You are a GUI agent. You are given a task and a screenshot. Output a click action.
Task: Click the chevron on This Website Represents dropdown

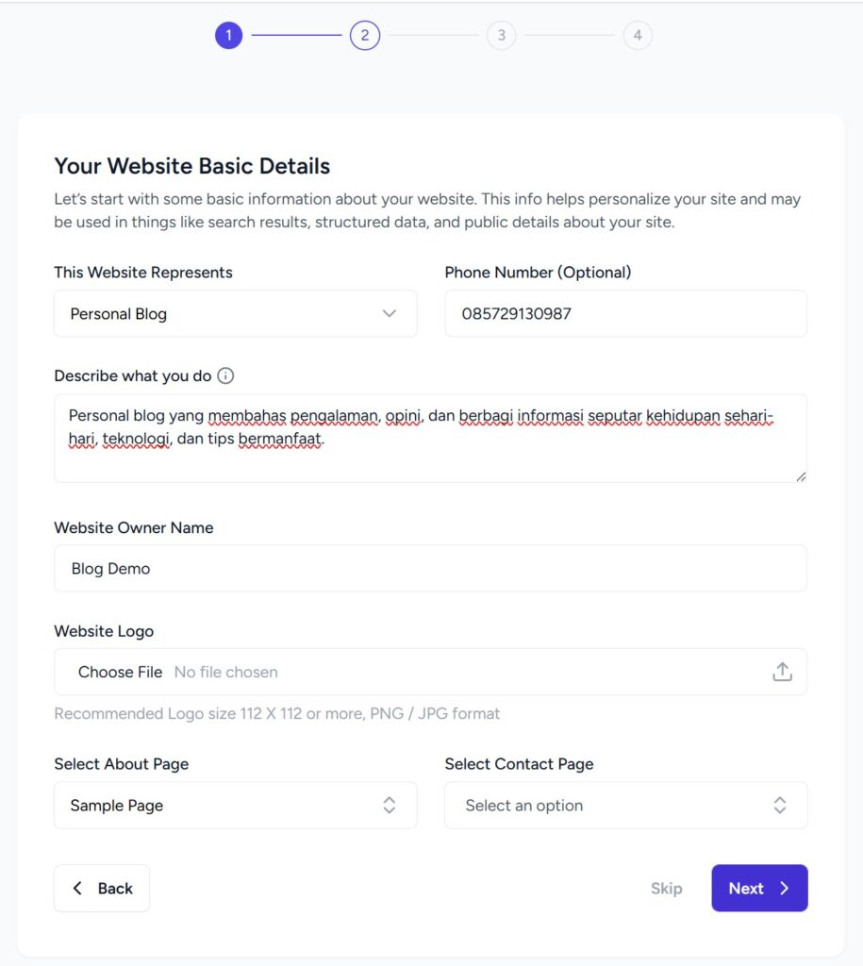point(390,313)
